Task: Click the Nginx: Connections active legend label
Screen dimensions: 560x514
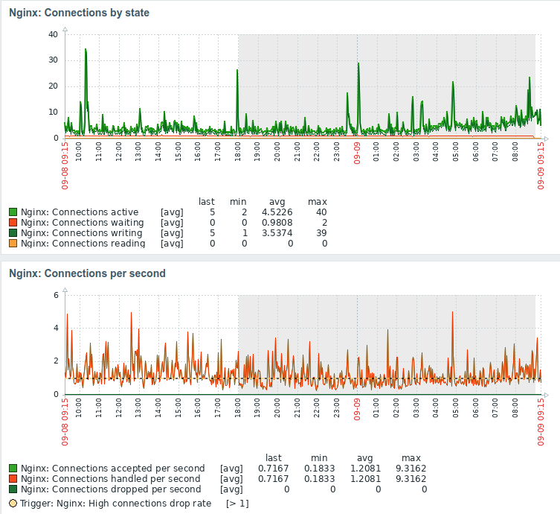Action: coord(80,212)
